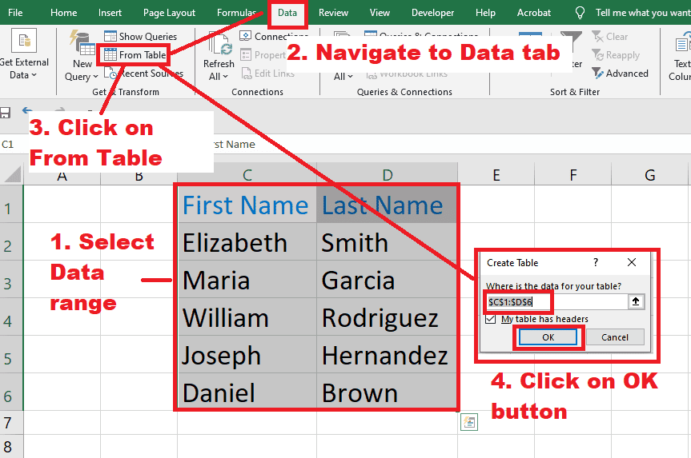Expand Get External Data dropdown

pyautogui.click(x=24, y=54)
